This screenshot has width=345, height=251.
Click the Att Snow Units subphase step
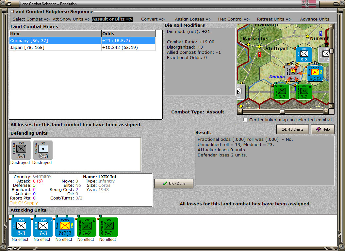(x=72, y=19)
